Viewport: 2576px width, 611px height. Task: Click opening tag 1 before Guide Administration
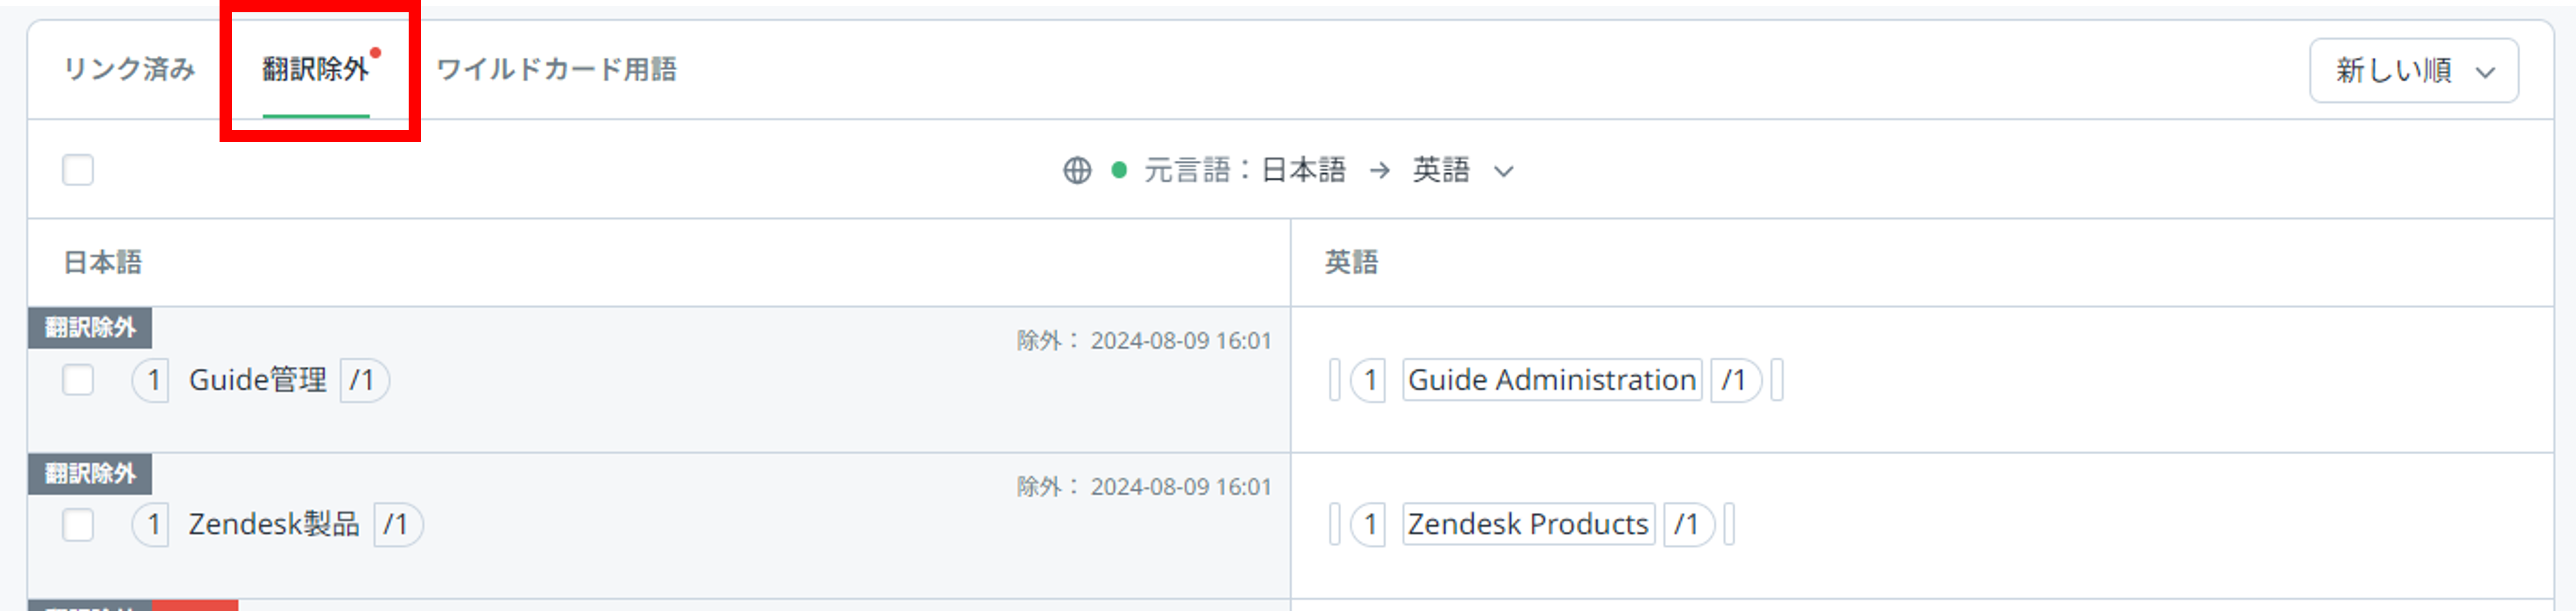point(1369,381)
